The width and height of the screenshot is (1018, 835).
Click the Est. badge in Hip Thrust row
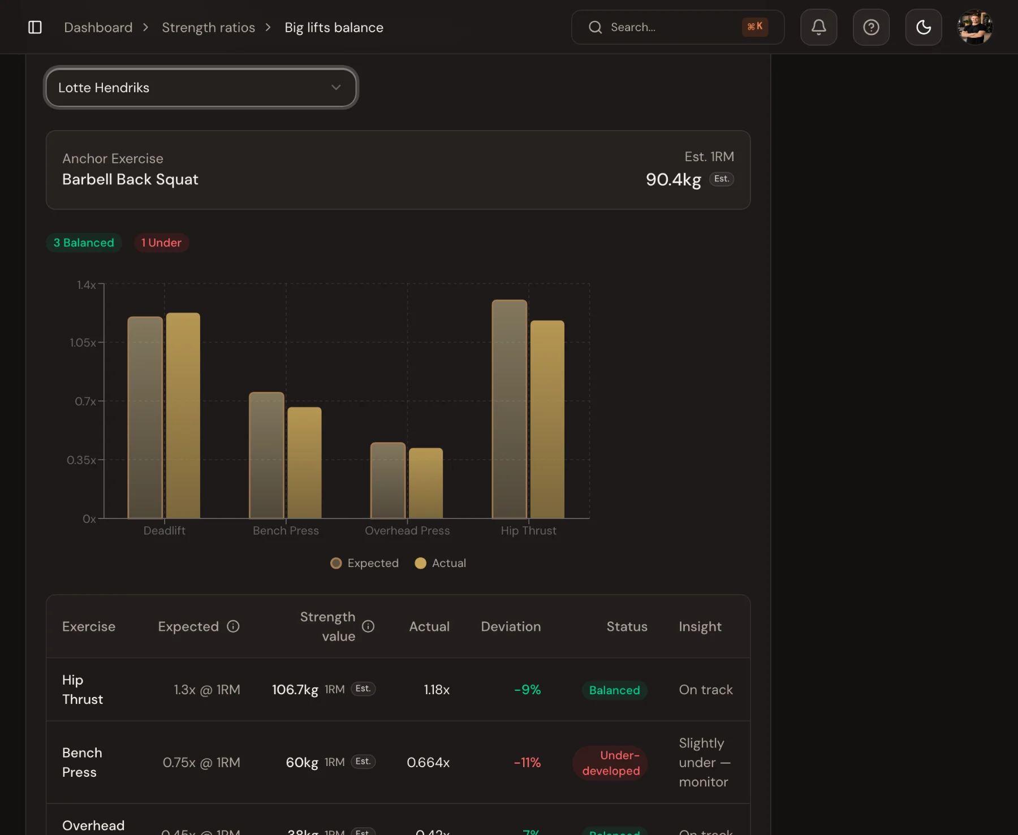[363, 689]
